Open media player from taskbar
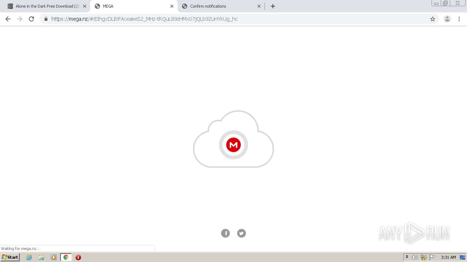467x262 pixels. (x=54, y=257)
